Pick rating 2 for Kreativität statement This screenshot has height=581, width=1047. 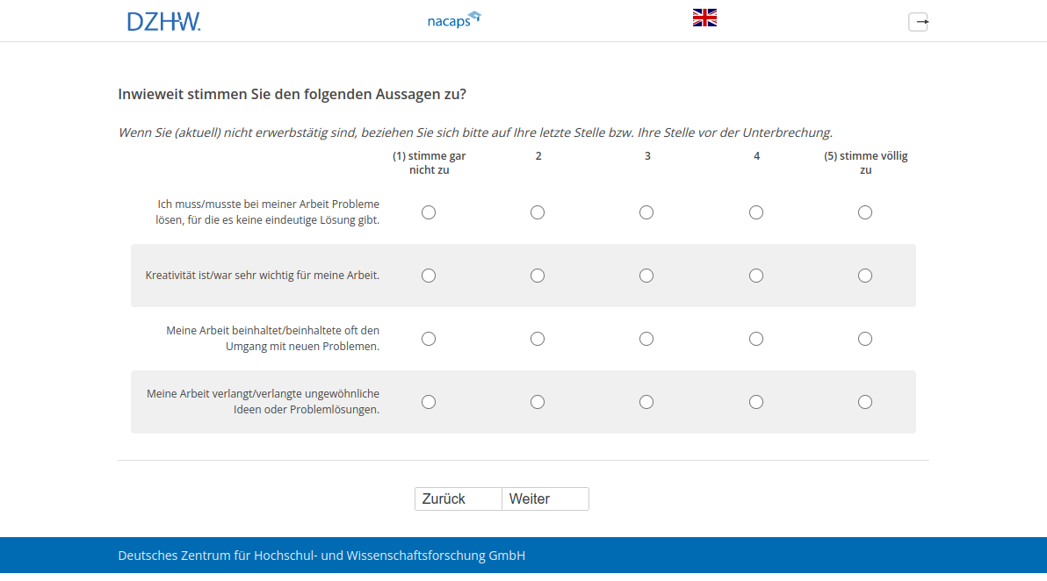[x=538, y=276]
